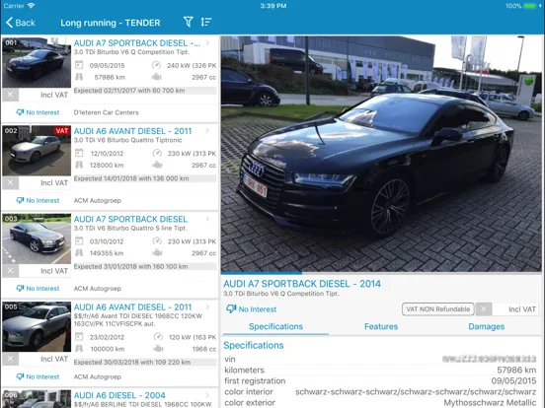545x408 pixels.
Task: Select the AUDI A6 DIESEL - 2004 title
Action: point(119,395)
